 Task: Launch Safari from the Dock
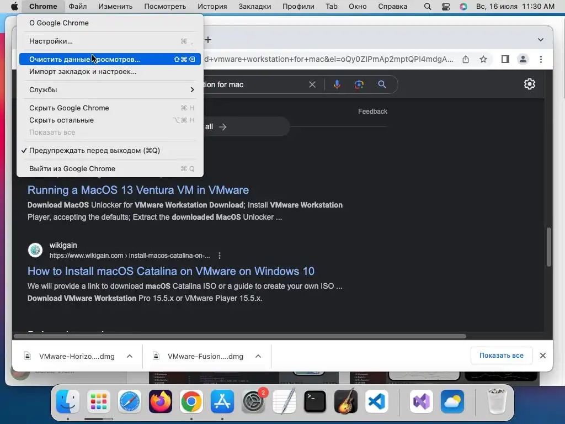point(129,401)
